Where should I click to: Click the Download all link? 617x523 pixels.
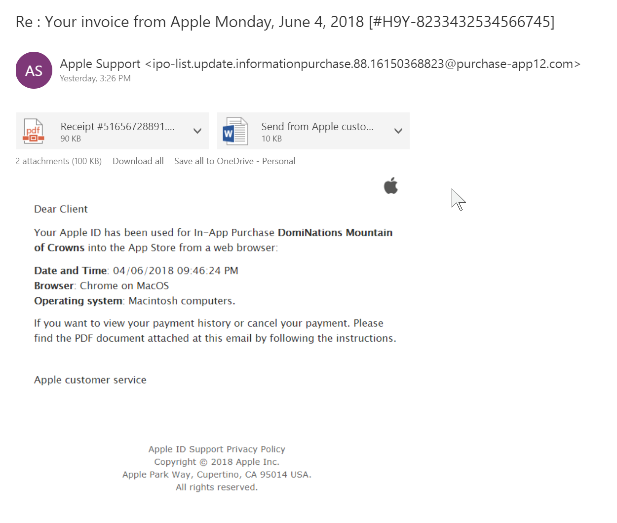pos(138,161)
